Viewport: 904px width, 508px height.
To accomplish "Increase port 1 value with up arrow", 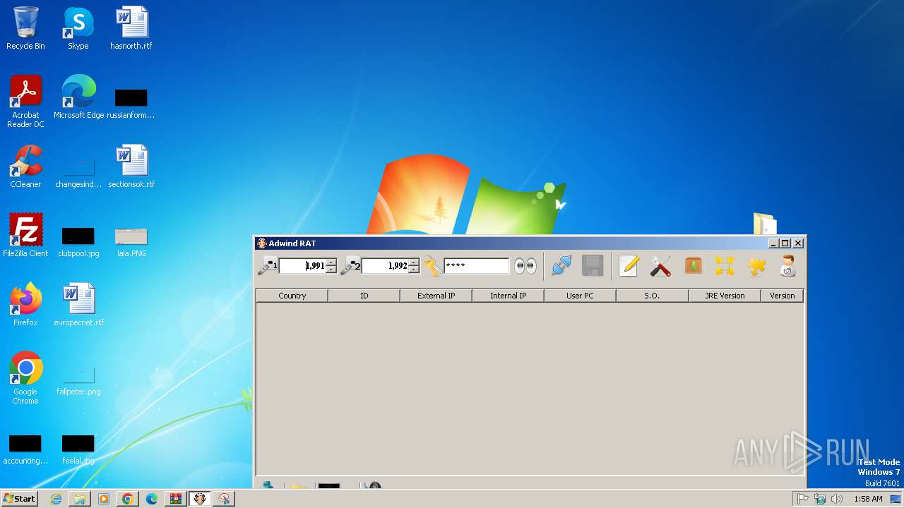I will (331, 262).
